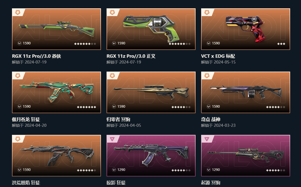301x187 pixels.
Task: Click orange tier badge on RGX 孬侠 card
Action: (18, 12)
